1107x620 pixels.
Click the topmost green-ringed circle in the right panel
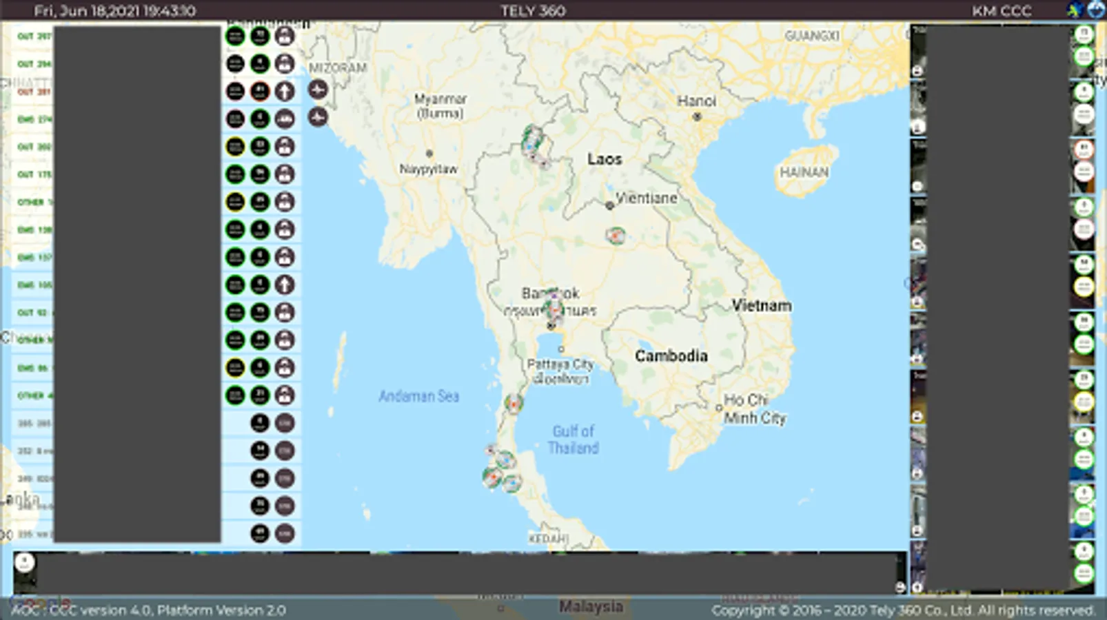pos(1084,34)
